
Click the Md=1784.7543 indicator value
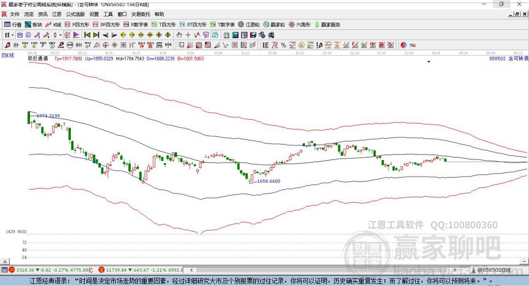130,58
